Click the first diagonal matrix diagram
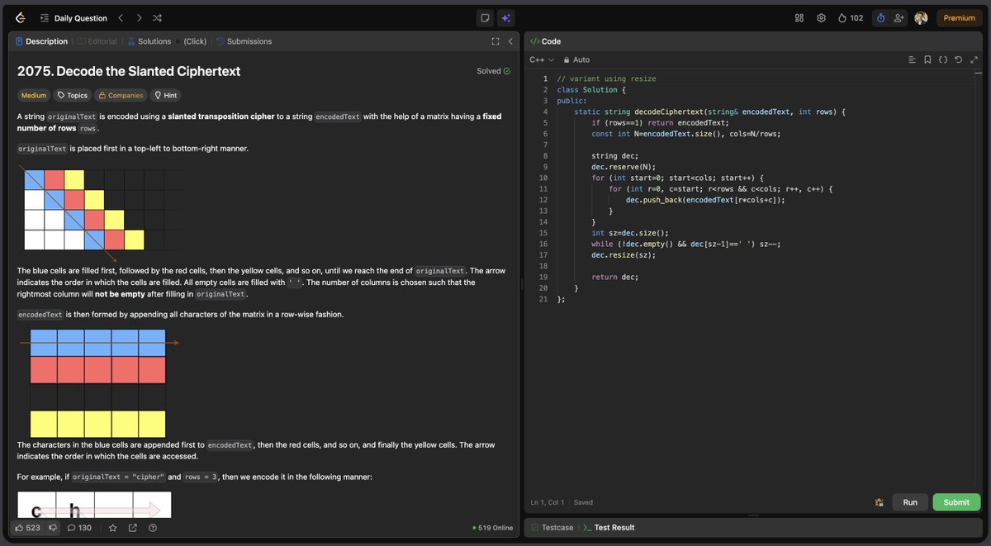The width and height of the screenshot is (991, 546). [100, 213]
